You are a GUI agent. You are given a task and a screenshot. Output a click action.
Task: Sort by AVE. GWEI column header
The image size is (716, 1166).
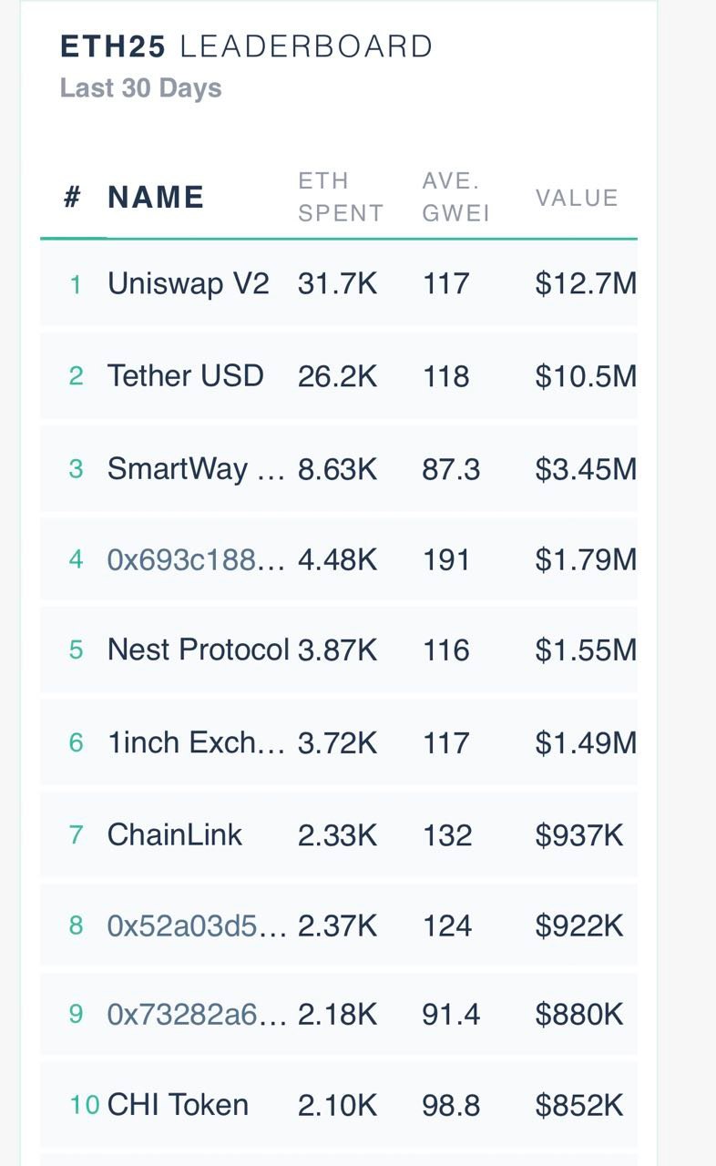[x=456, y=197]
